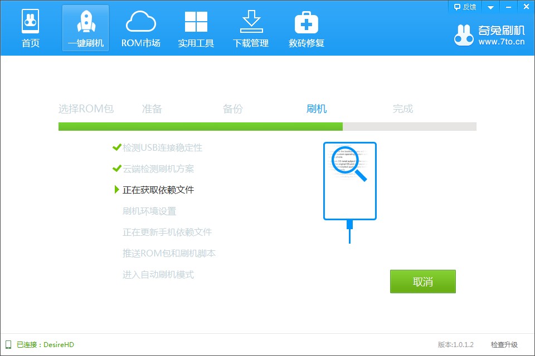Viewport: 535px width, 356px height.
Task: Click the connected phone status icon
Action: tap(8, 344)
